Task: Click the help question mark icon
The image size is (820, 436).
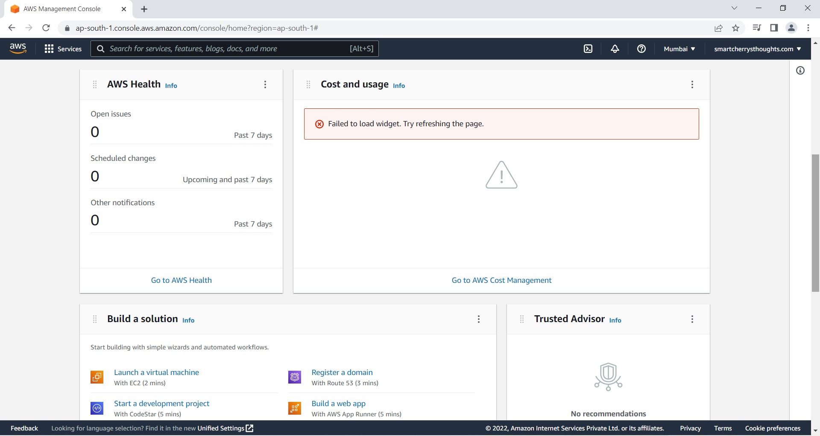Action: coord(641,49)
